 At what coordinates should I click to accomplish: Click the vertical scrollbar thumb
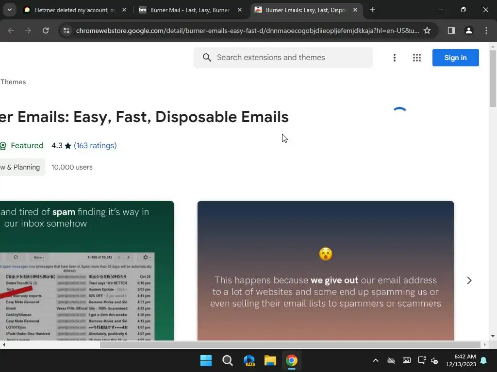click(x=493, y=78)
